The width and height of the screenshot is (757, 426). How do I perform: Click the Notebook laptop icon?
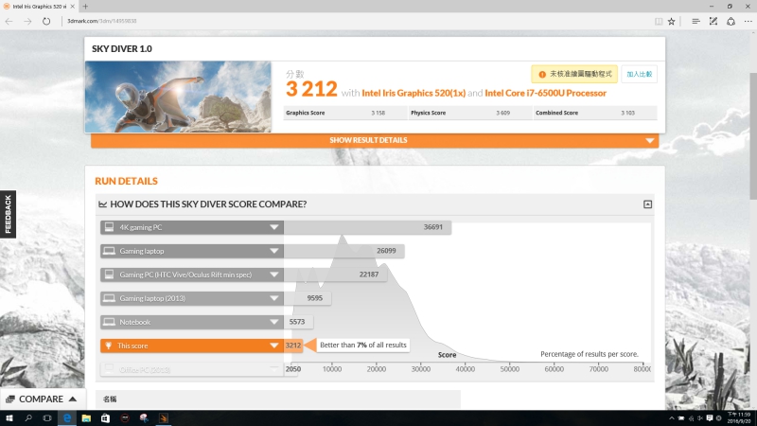tap(109, 322)
